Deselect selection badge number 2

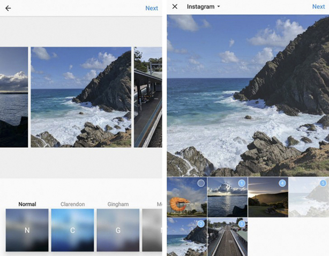tap(201, 224)
